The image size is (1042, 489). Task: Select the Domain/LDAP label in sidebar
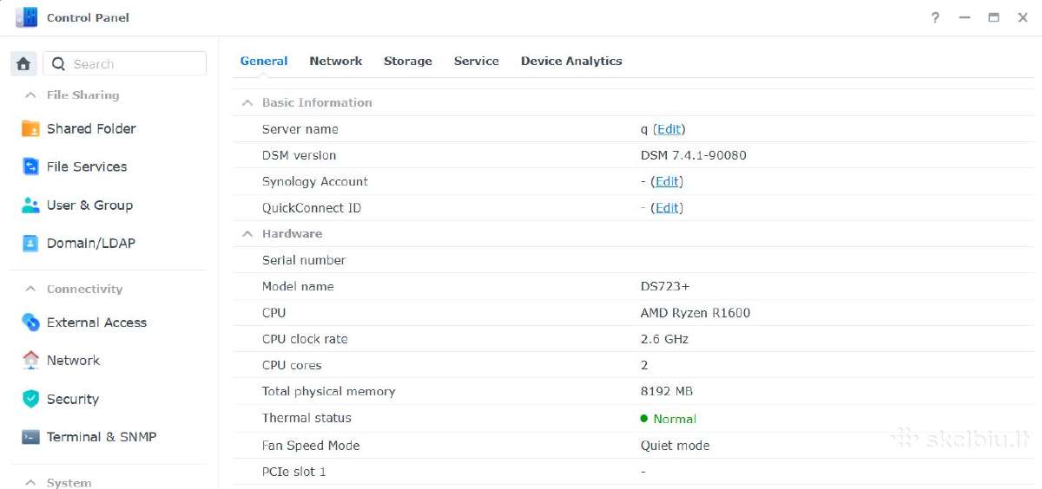[91, 244]
